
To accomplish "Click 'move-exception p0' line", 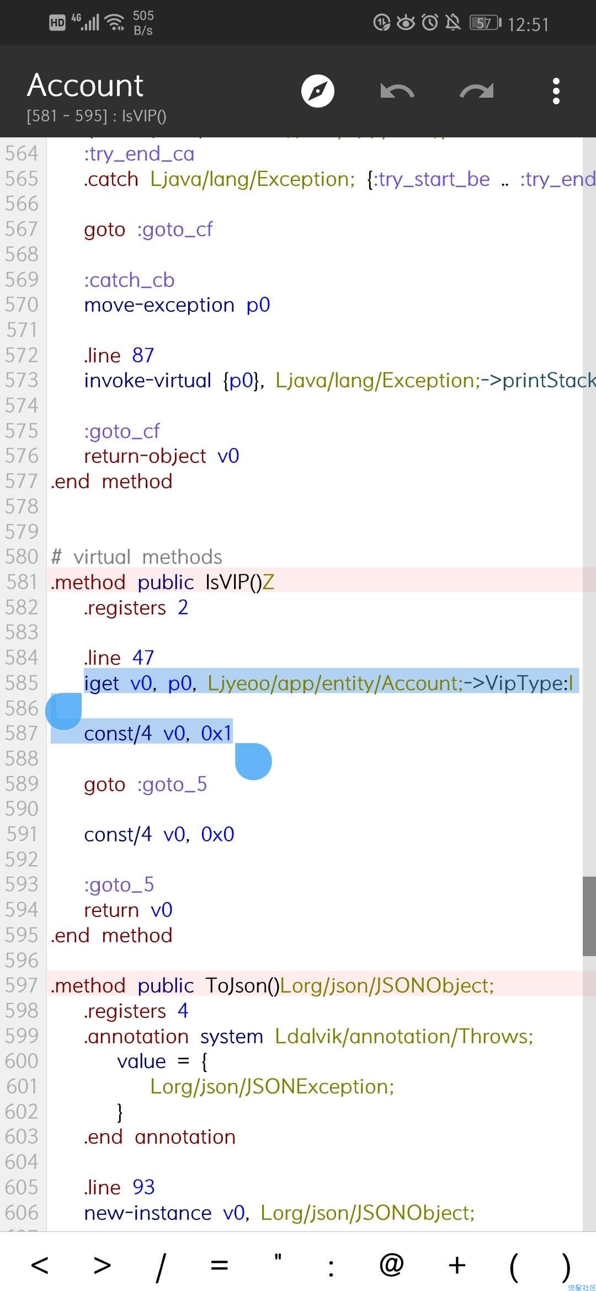I will [177, 305].
